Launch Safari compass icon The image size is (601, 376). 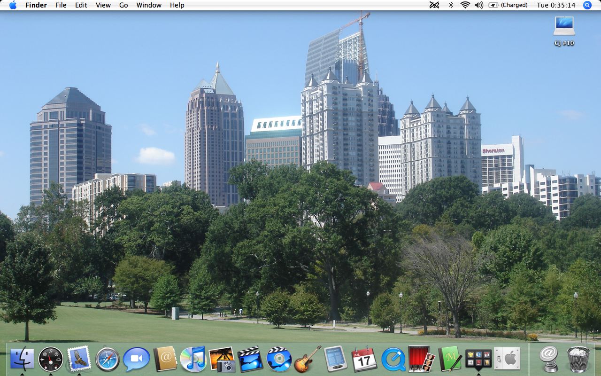[x=108, y=360]
